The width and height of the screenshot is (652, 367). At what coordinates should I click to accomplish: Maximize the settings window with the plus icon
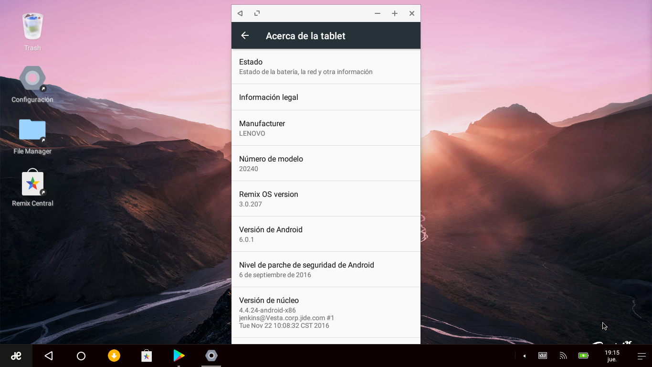tap(395, 13)
